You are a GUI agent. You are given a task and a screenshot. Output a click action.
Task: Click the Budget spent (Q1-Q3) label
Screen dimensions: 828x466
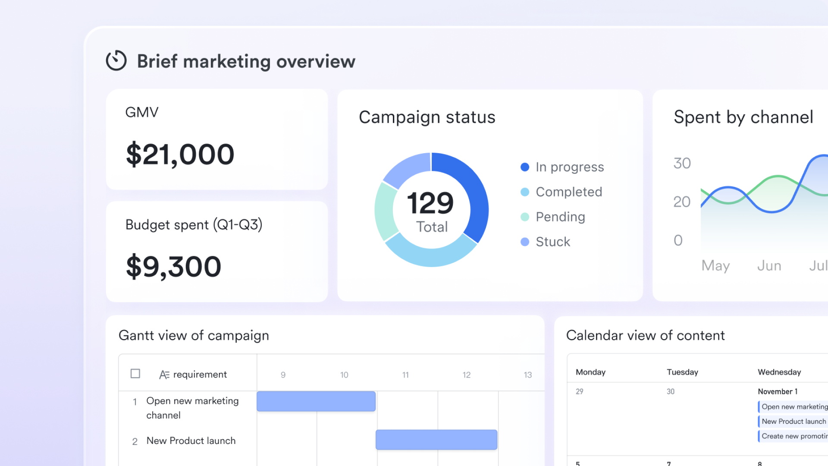(x=194, y=225)
